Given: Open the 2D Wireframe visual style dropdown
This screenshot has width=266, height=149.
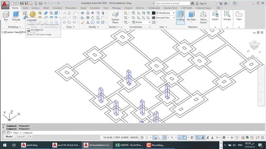Looking at the screenshot, I should tap(163, 13).
